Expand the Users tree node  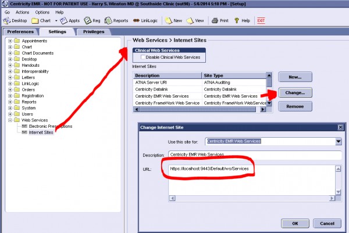[10, 114]
